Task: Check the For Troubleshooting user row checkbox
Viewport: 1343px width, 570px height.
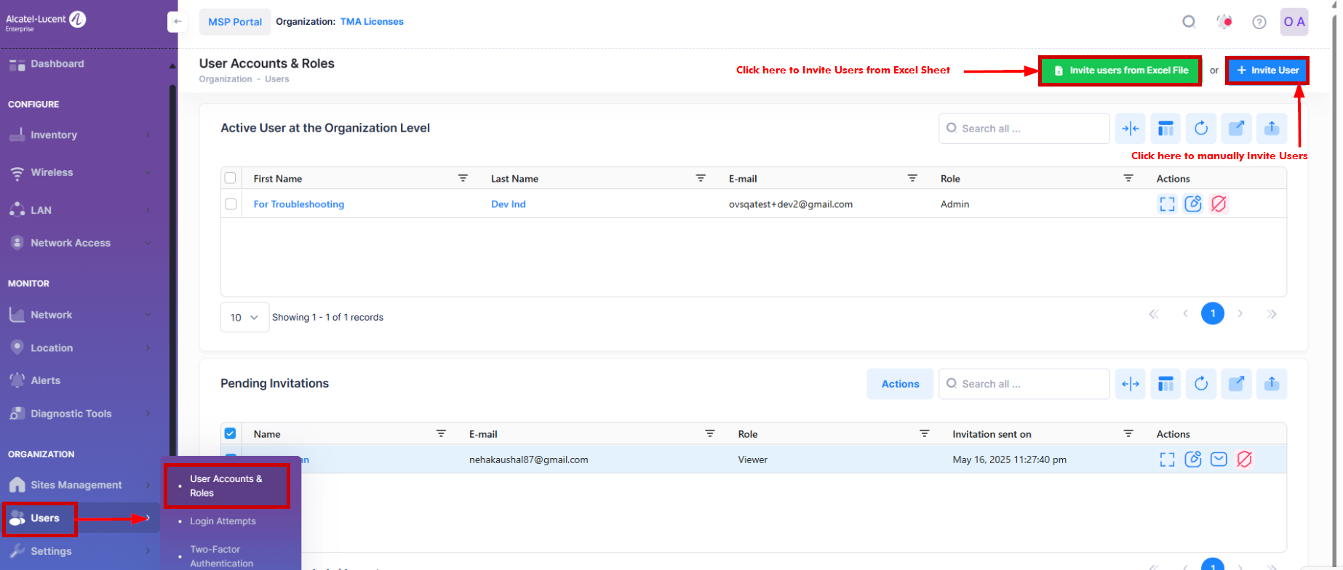Action: (x=231, y=204)
